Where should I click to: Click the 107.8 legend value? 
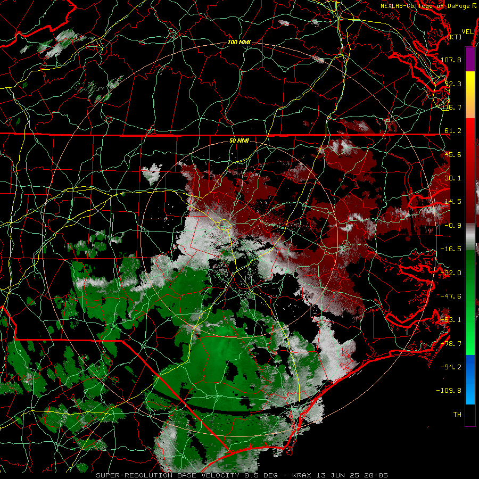[451, 60]
